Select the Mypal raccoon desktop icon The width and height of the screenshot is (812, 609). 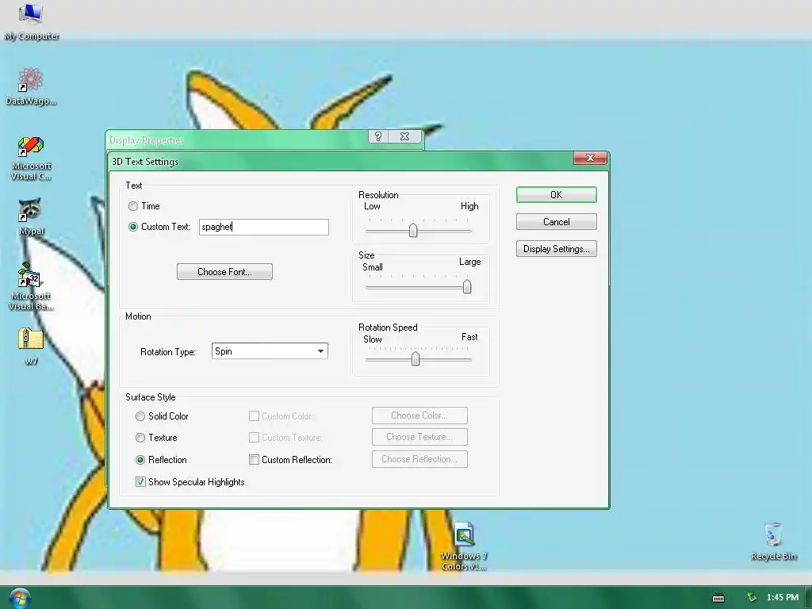31,216
